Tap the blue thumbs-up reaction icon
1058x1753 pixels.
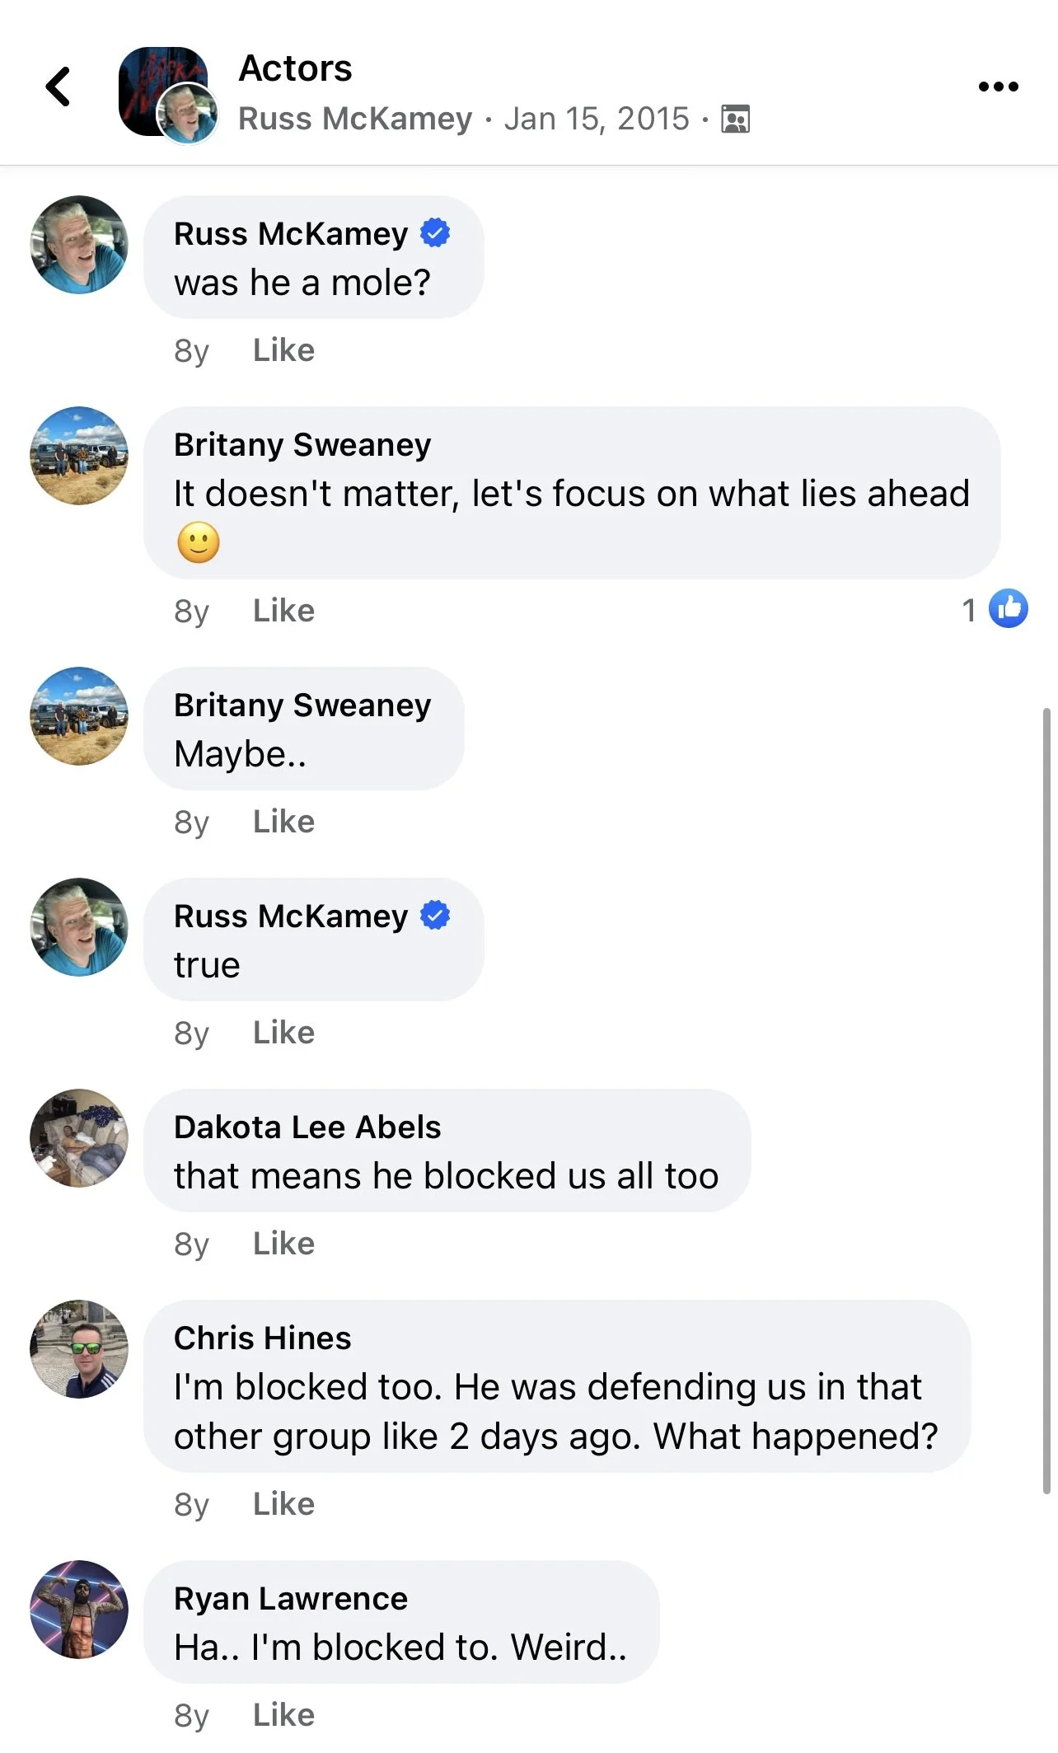point(1008,609)
